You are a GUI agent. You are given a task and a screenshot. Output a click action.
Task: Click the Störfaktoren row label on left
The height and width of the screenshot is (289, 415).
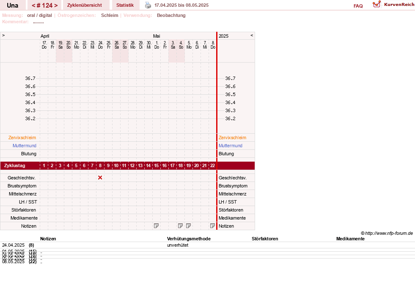(x=24, y=210)
